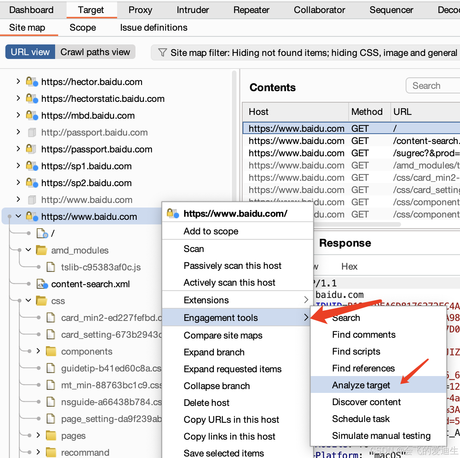The image size is (460, 458).
Task: Switch Response view to Hex
Action: point(349,267)
